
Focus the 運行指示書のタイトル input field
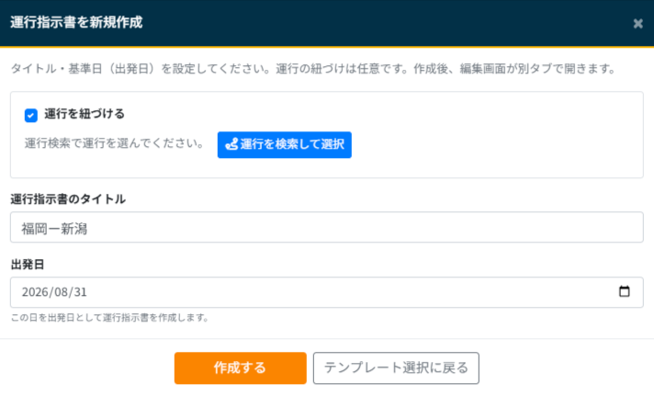click(x=327, y=228)
